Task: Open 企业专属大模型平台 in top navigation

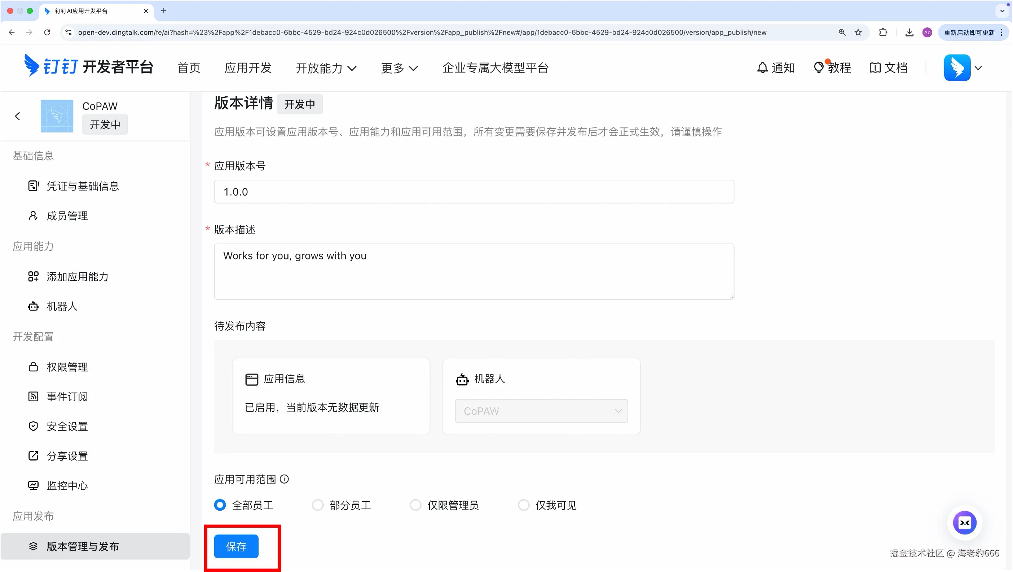Action: (495, 67)
